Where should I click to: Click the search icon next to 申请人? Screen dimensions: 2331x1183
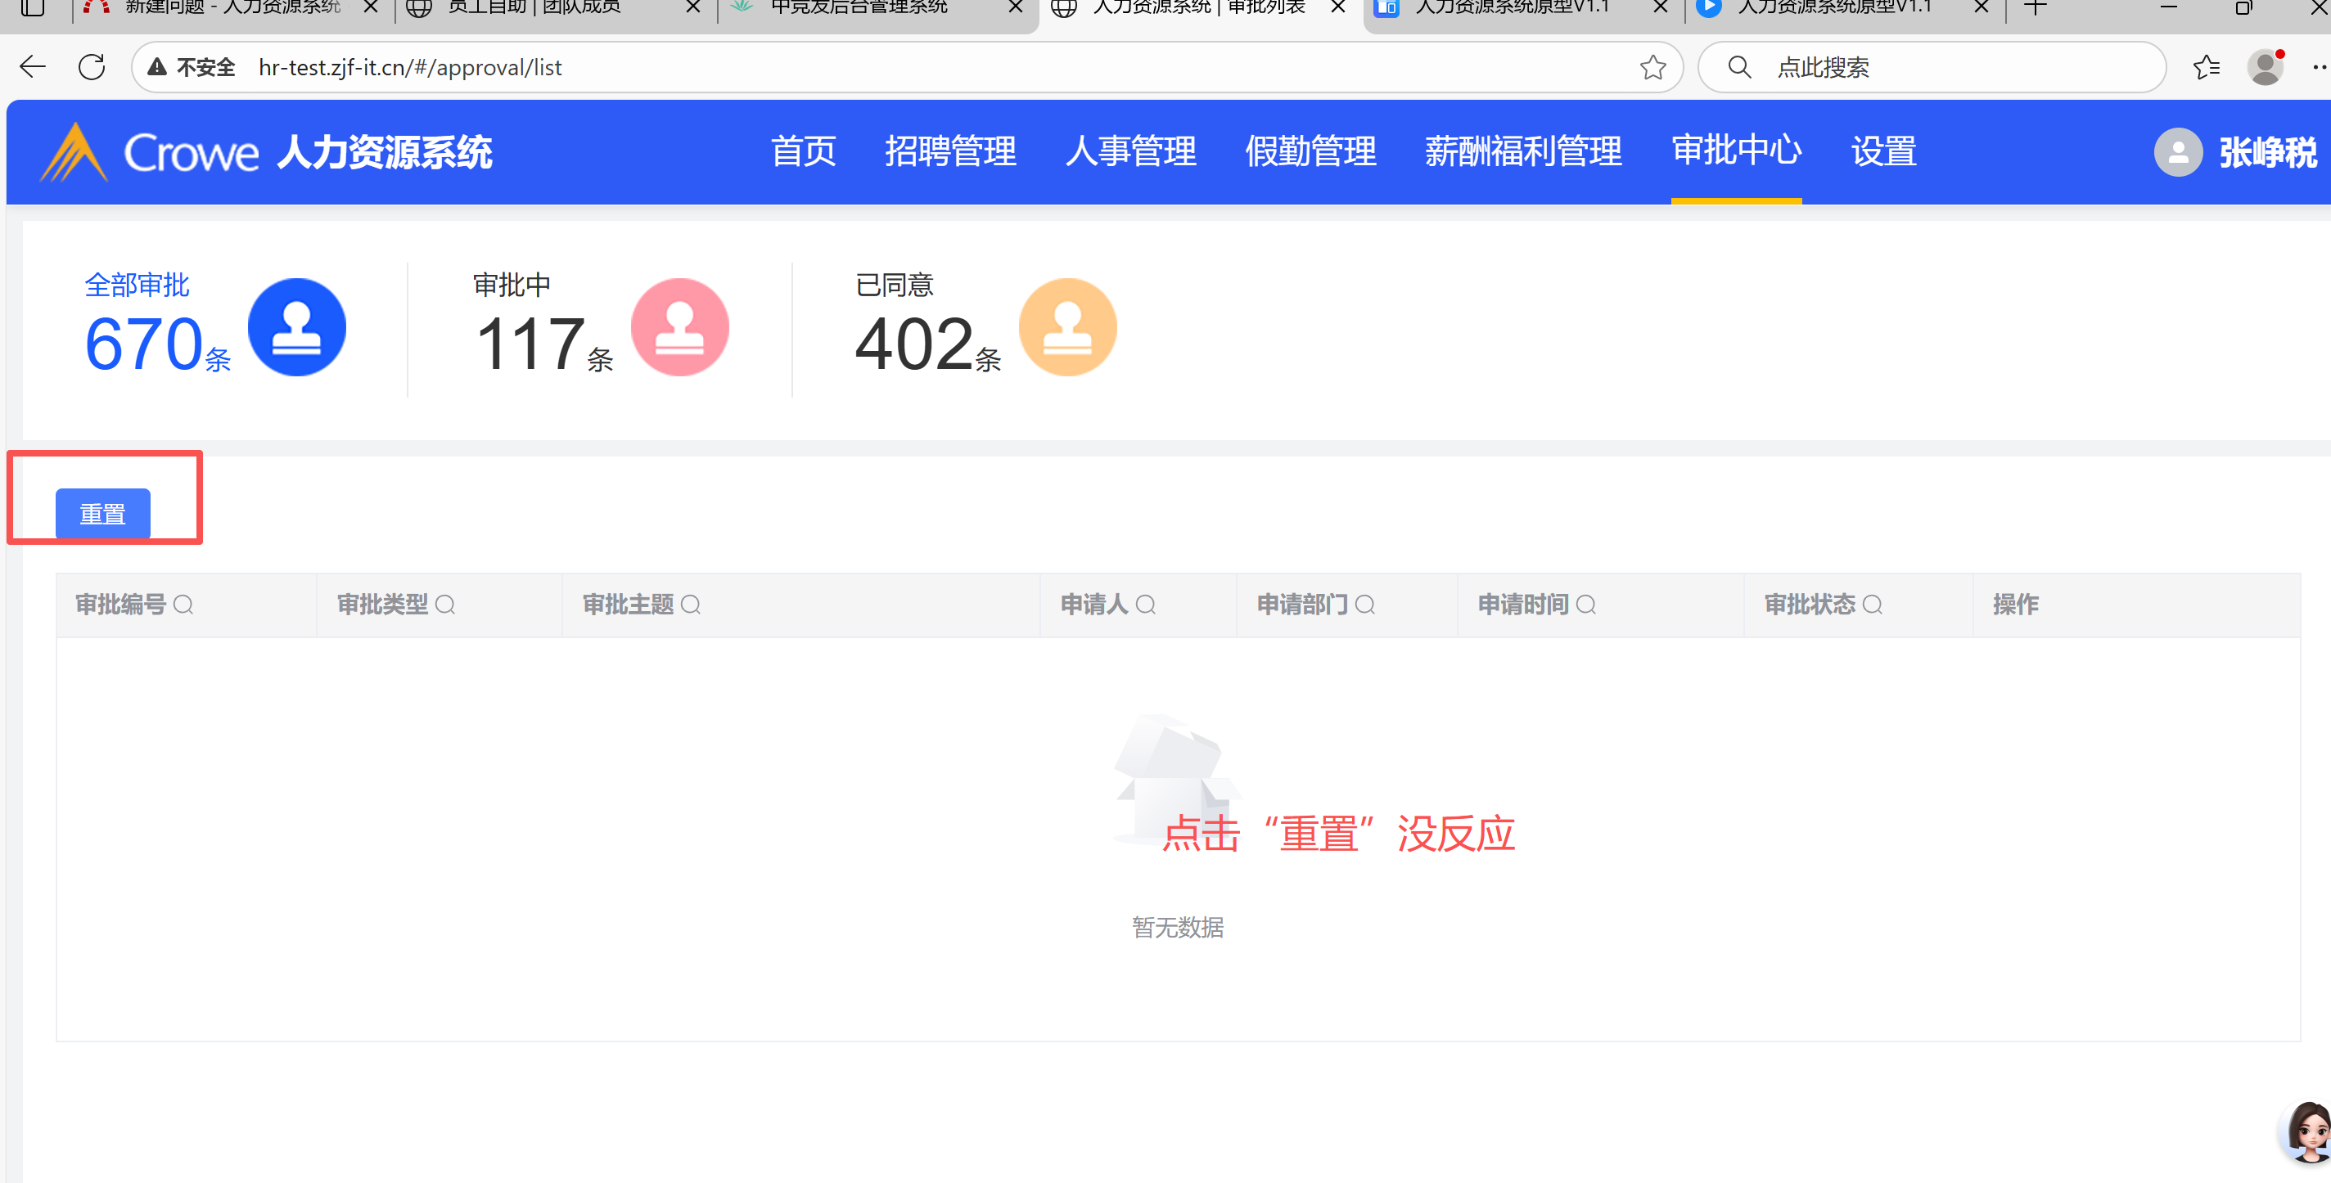1146,604
